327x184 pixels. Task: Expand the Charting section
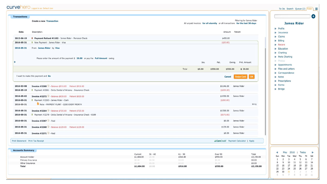coord(275,53)
